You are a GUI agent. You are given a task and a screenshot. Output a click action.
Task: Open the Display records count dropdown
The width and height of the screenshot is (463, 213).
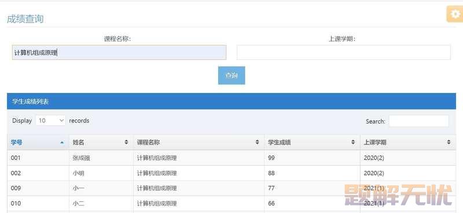(50, 121)
